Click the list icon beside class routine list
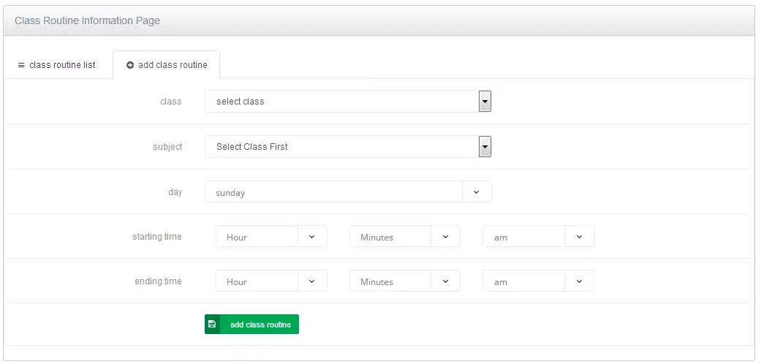This screenshot has height=364, width=761. tap(21, 65)
